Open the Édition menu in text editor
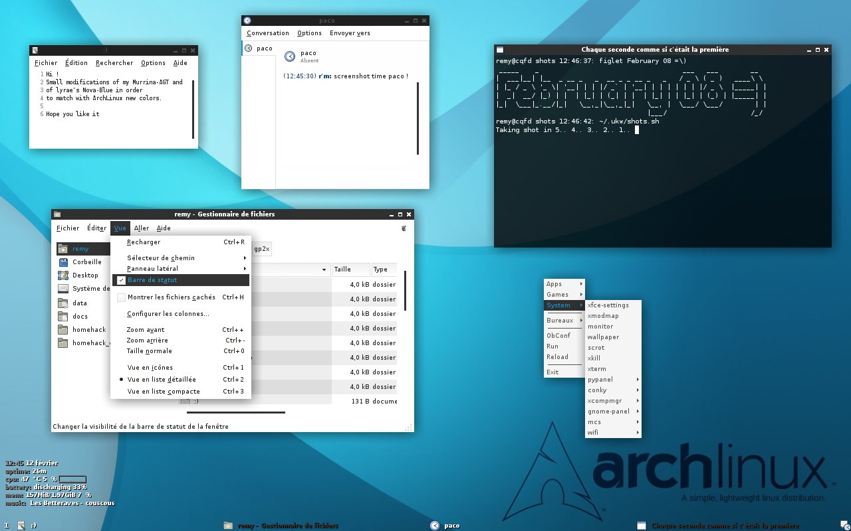Screen dimensions: 851x531 point(76,63)
